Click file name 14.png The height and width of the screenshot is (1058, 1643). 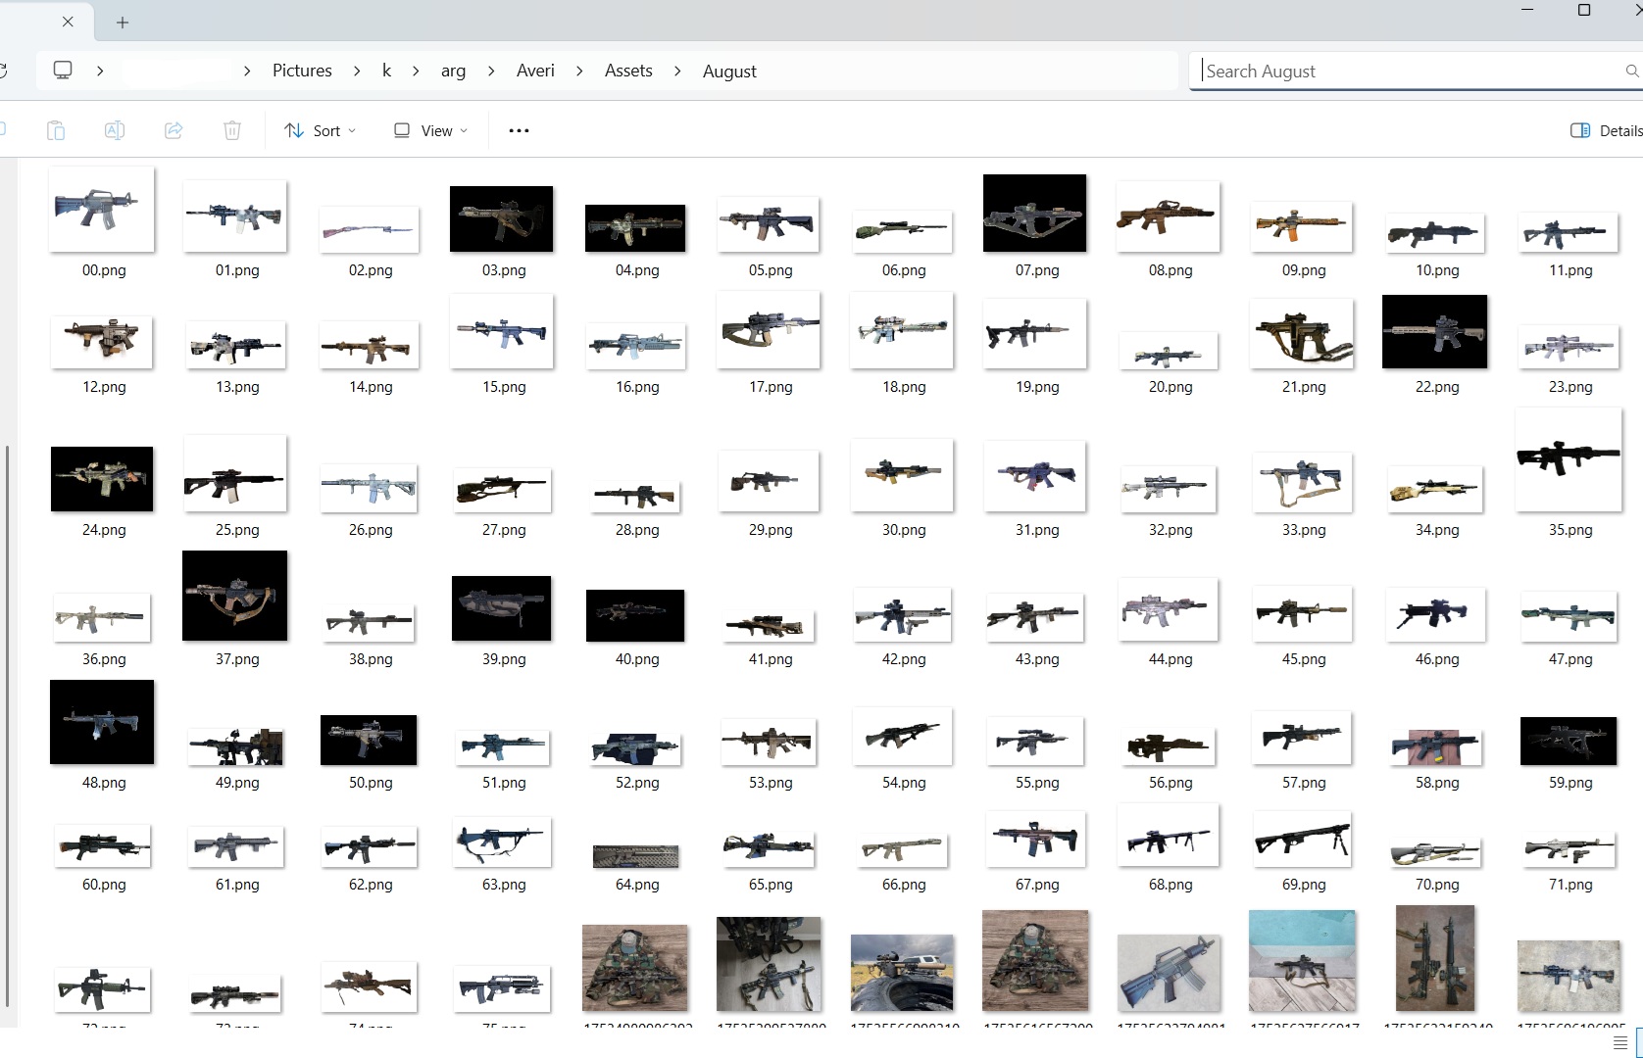tap(371, 387)
